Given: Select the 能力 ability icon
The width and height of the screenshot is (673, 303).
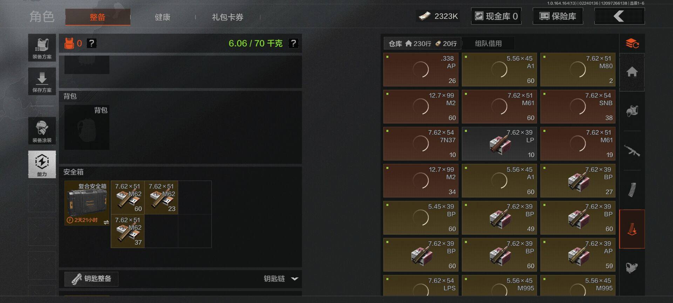Looking at the screenshot, I should tap(42, 164).
